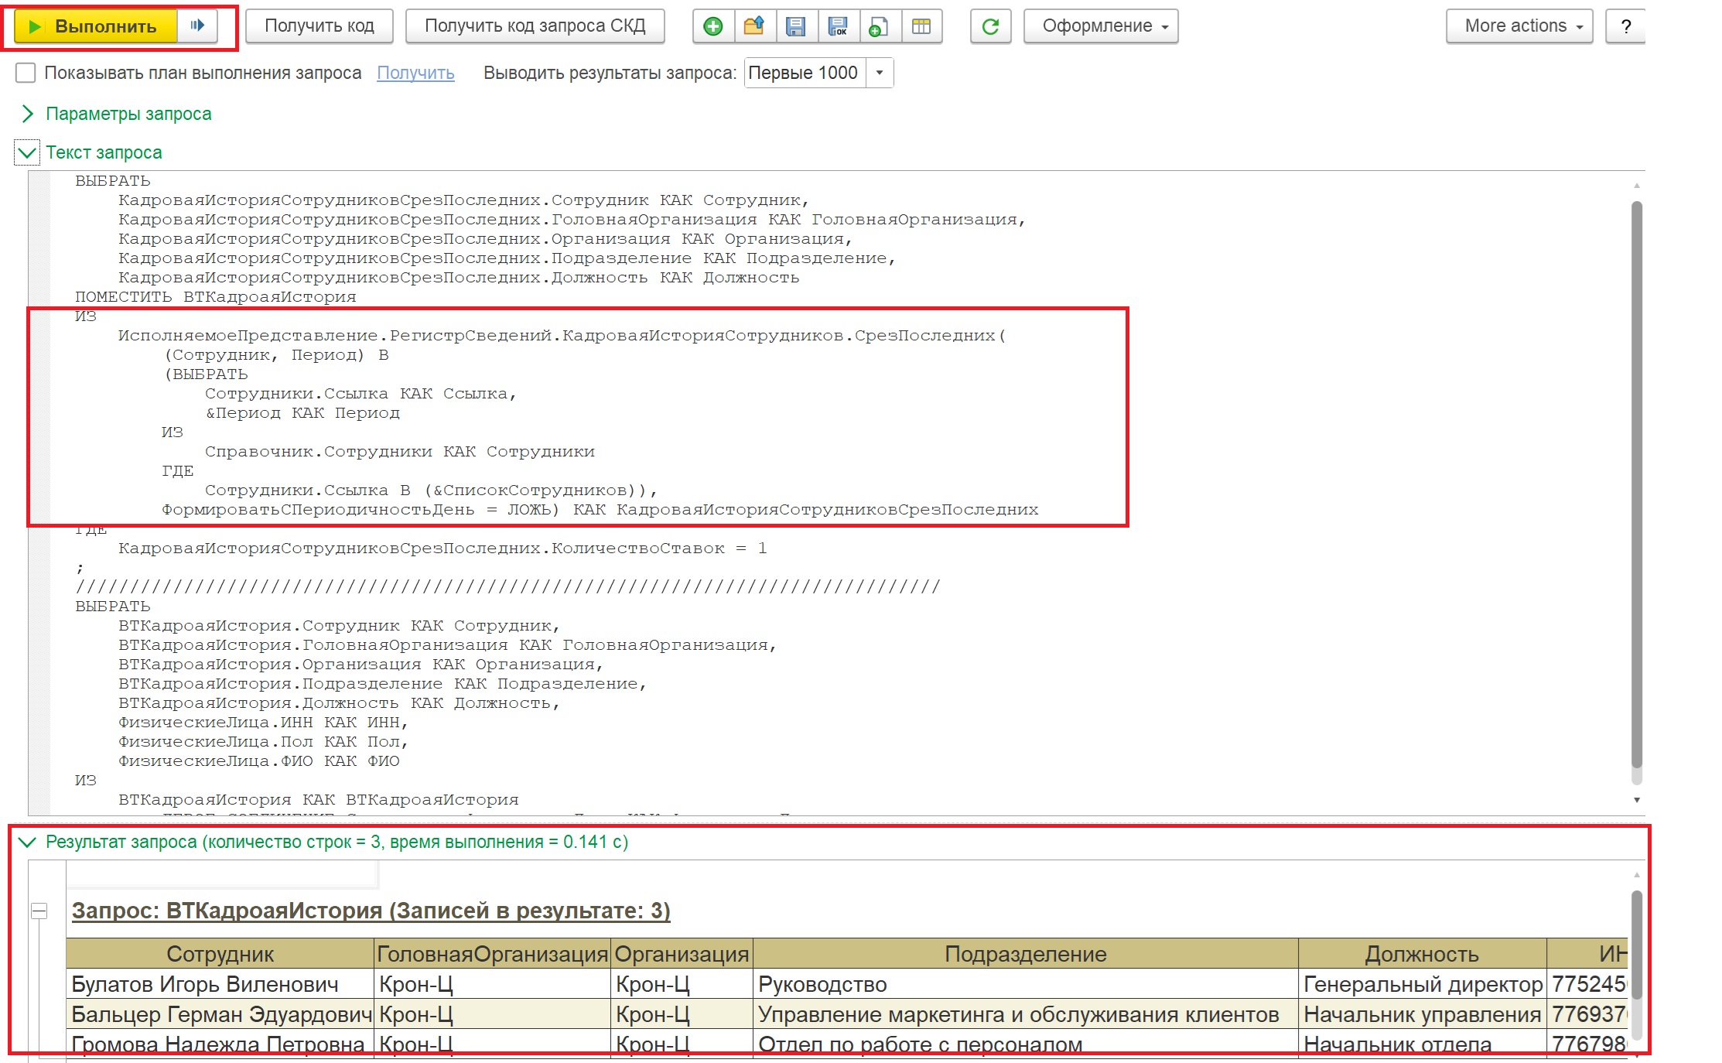
Task: Click cell Бальцер Герман Эдуардович
Action: pos(220,1014)
